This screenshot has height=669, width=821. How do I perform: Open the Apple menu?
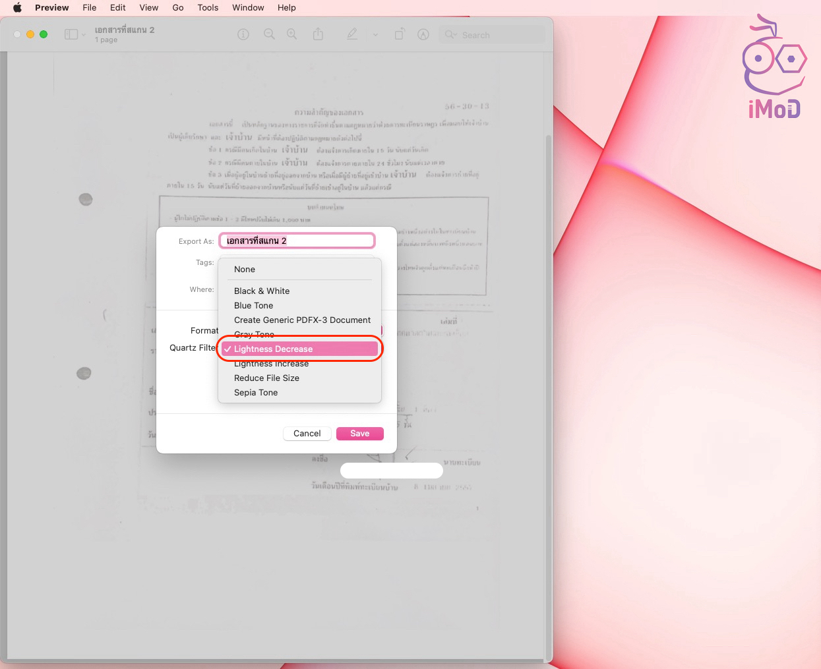(x=17, y=8)
